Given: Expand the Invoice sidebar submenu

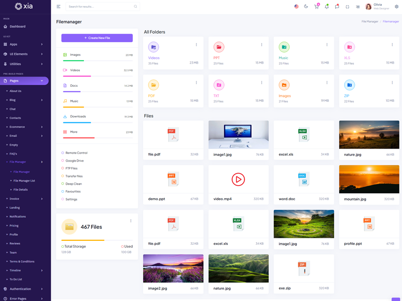Looking at the screenshot, I should [x=25, y=199].
